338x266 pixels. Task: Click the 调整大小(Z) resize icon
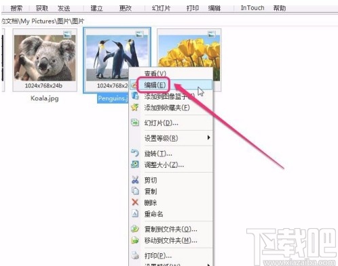[x=135, y=164]
